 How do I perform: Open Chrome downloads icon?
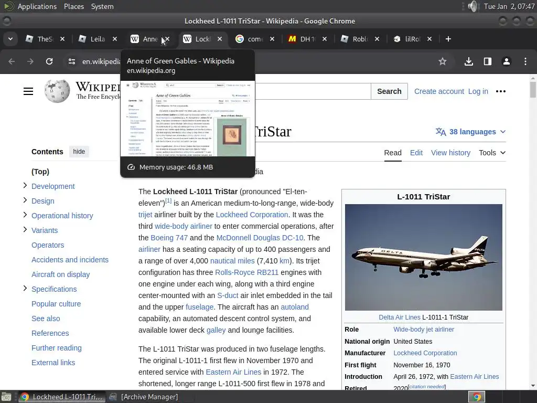point(469,61)
